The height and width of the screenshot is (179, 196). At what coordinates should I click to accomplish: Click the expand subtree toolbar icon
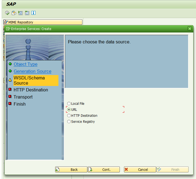click(20, 13)
